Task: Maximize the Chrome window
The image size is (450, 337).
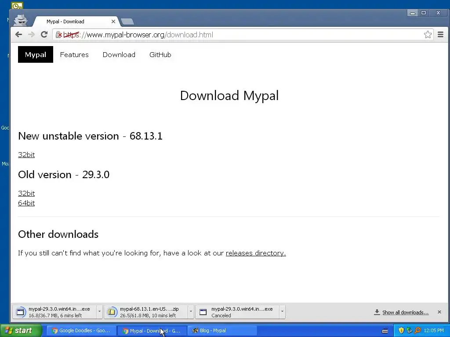Action: (423, 13)
